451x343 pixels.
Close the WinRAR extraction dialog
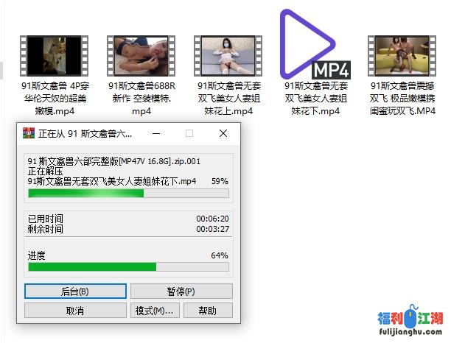(x=223, y=133)
